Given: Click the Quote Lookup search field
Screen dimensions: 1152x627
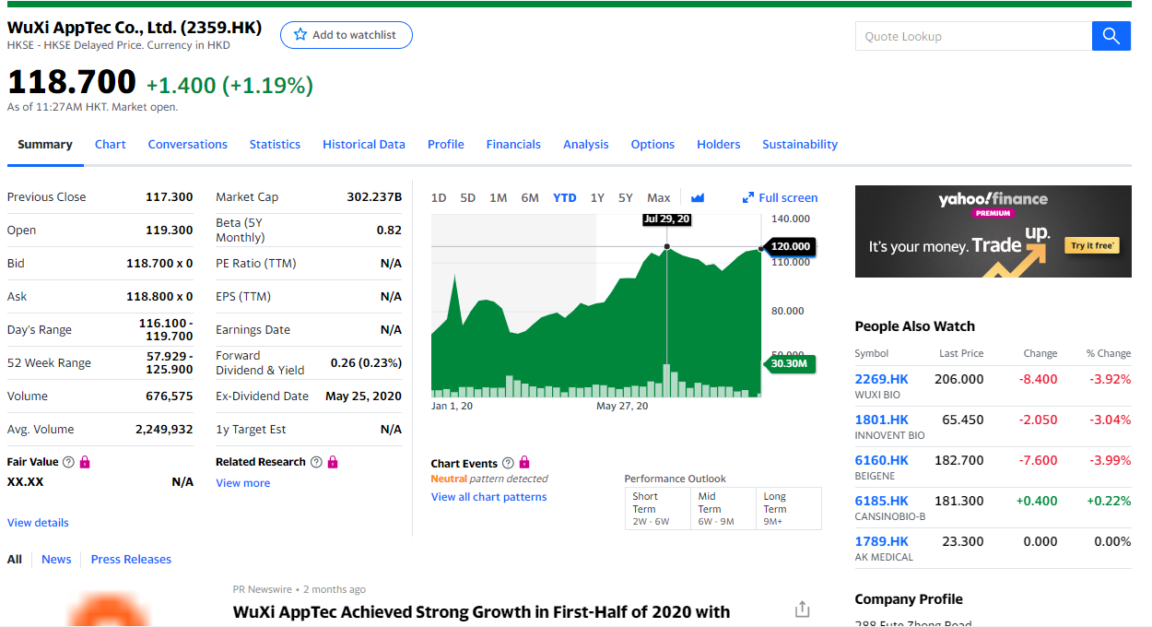Looking at the screenshot, I should point(972,36).
